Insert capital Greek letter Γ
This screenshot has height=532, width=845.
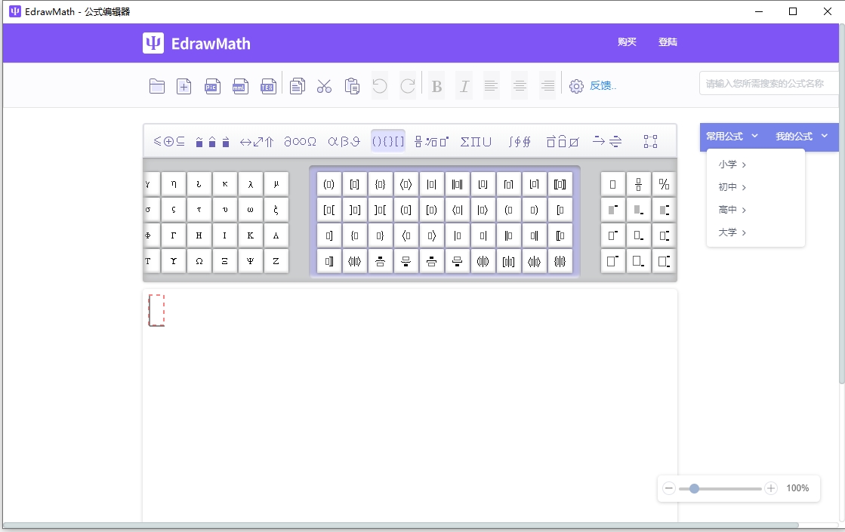click(174, 235)
